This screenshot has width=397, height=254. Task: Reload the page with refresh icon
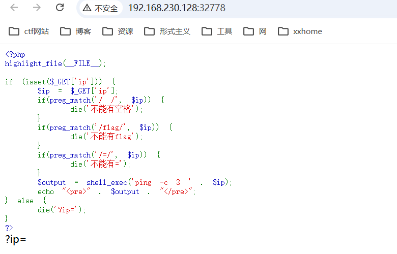pyautogui.click(x=60, y=8)
